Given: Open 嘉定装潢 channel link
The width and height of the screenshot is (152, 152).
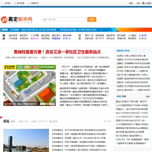Looking at the screenshot, I should point(67,35).
